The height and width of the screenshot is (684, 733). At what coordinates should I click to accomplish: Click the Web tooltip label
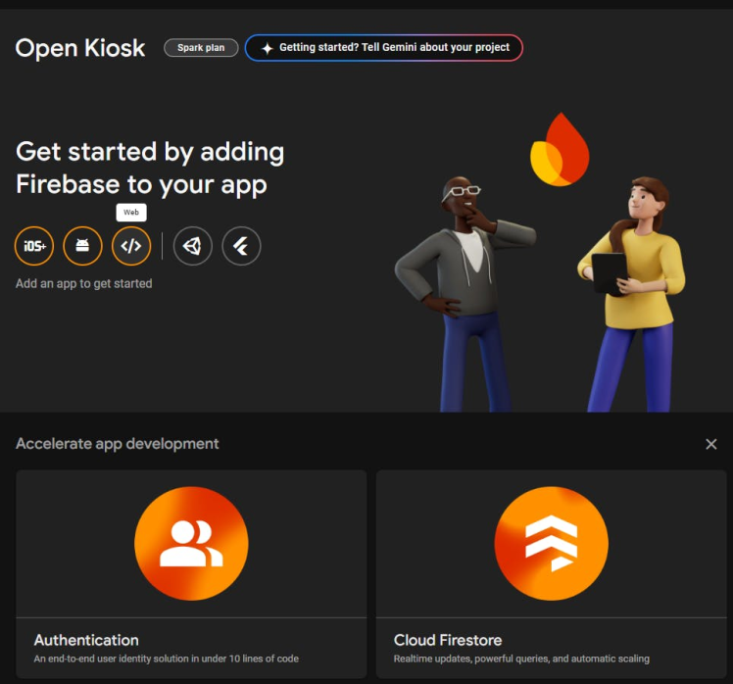coord(131,212)
